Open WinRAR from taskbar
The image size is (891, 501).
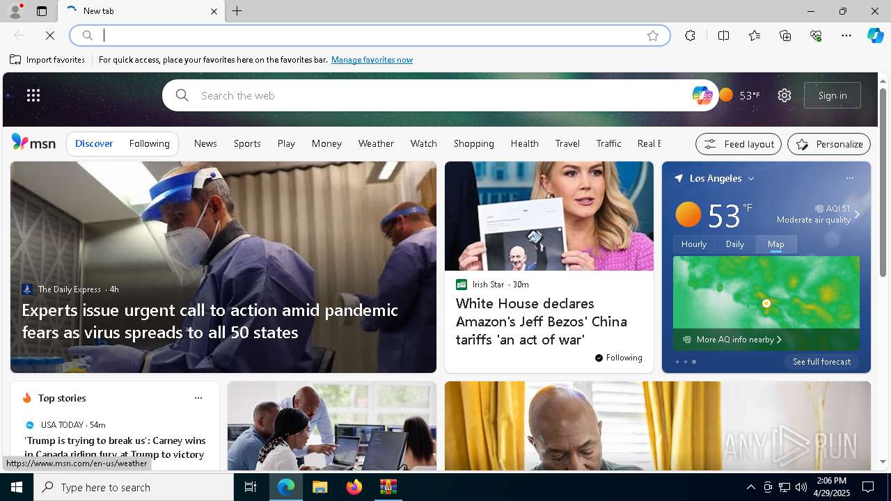pos(388,487)
